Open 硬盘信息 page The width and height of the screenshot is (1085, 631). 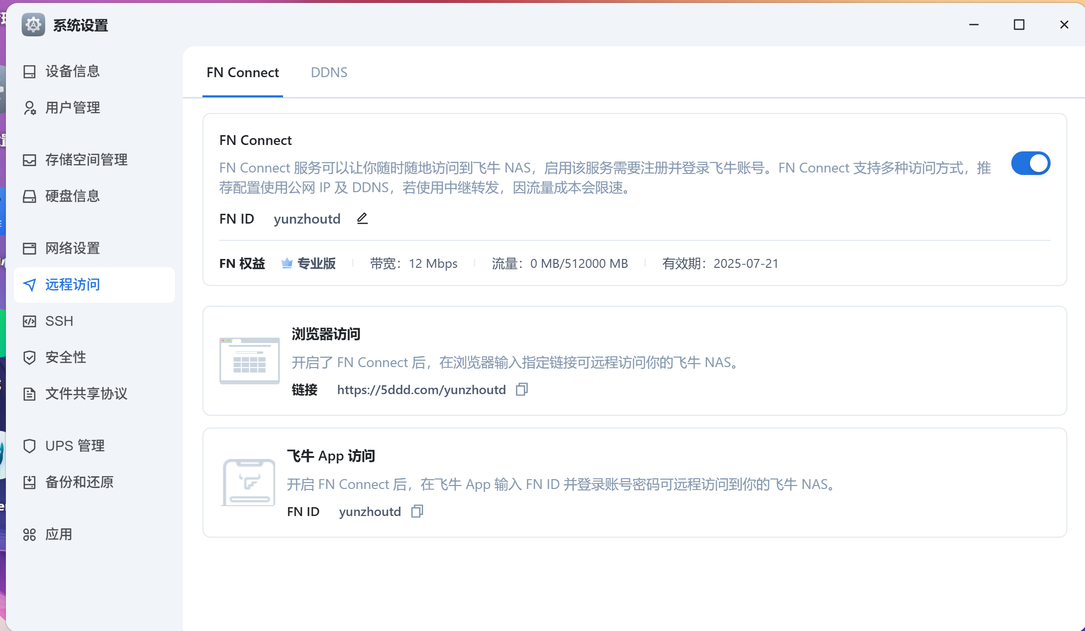(x=72, y=196)
